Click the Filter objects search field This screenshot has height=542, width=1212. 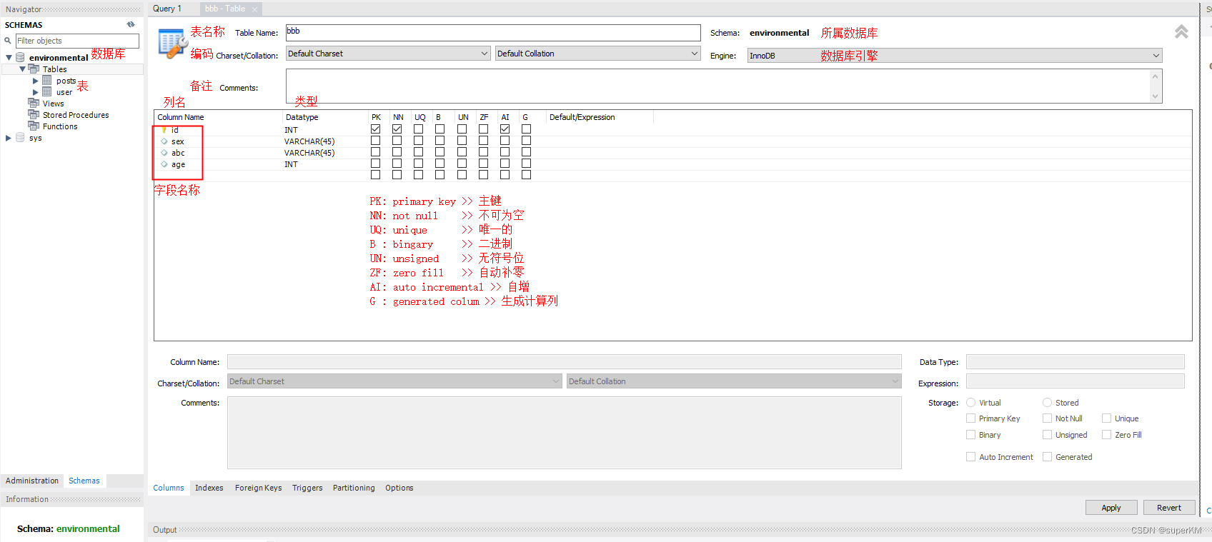point(77,41)
